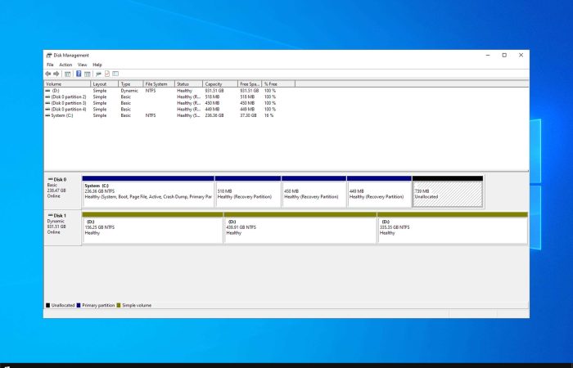Image resolution: width=573 pixels, height=368 pixels.
Task: Click the "NTFS" cell in the System (C:) row
Action: pyautogui.click(x=151, y=115)
